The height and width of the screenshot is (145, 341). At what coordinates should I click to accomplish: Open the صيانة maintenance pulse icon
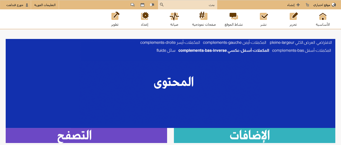tap(174, 16)
